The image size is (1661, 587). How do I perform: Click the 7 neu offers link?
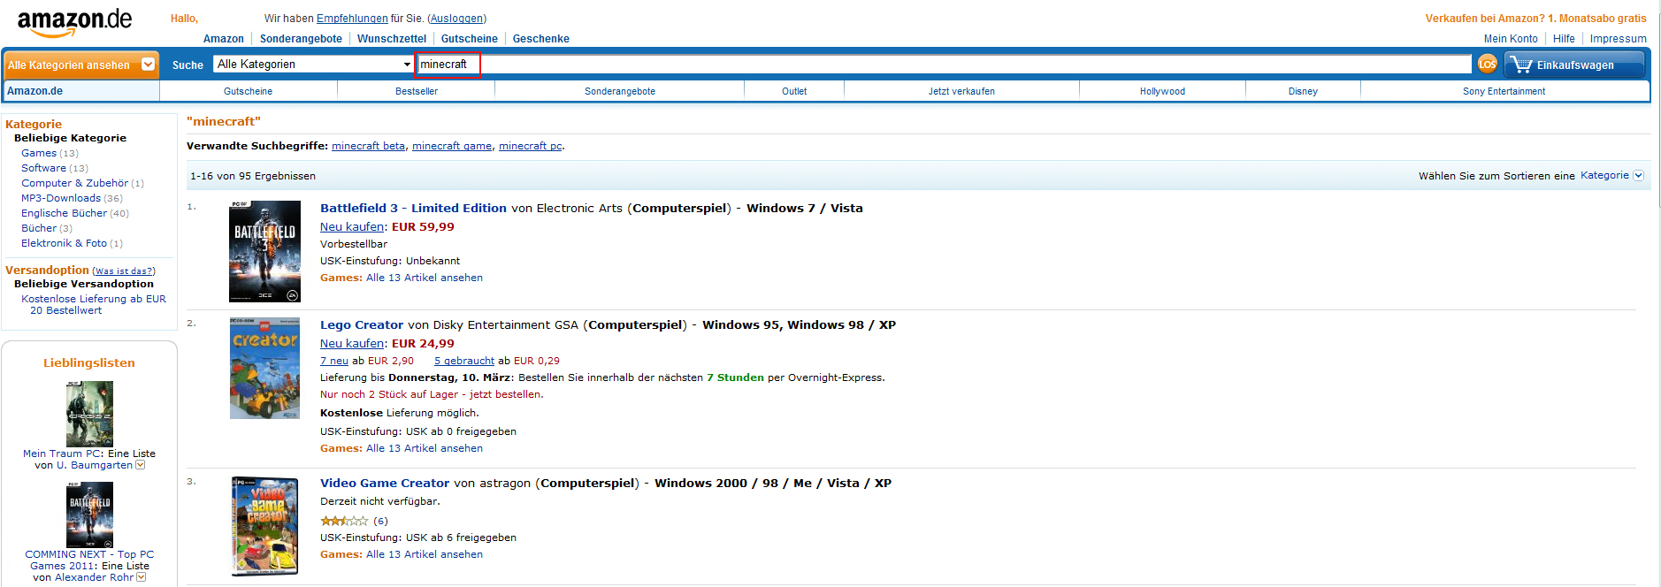click(334, 361)
